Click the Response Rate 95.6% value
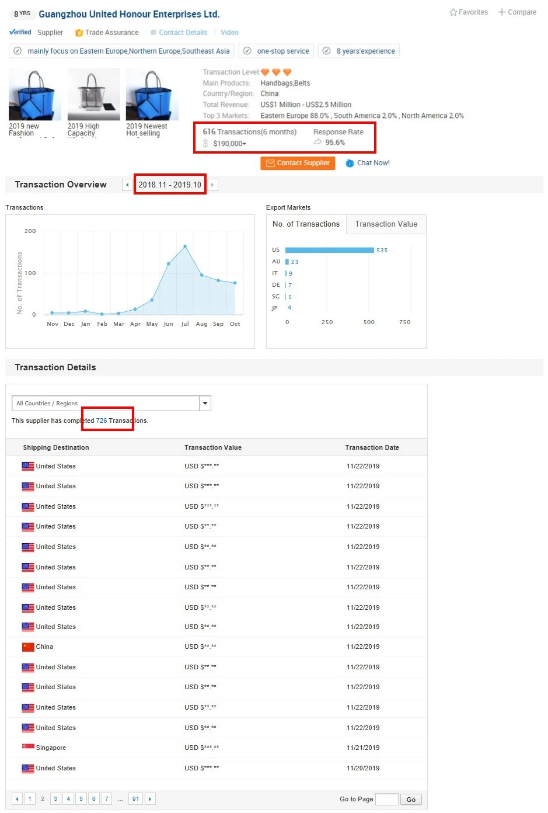Viewport: 548px width, 813px height. click(335, 143)
